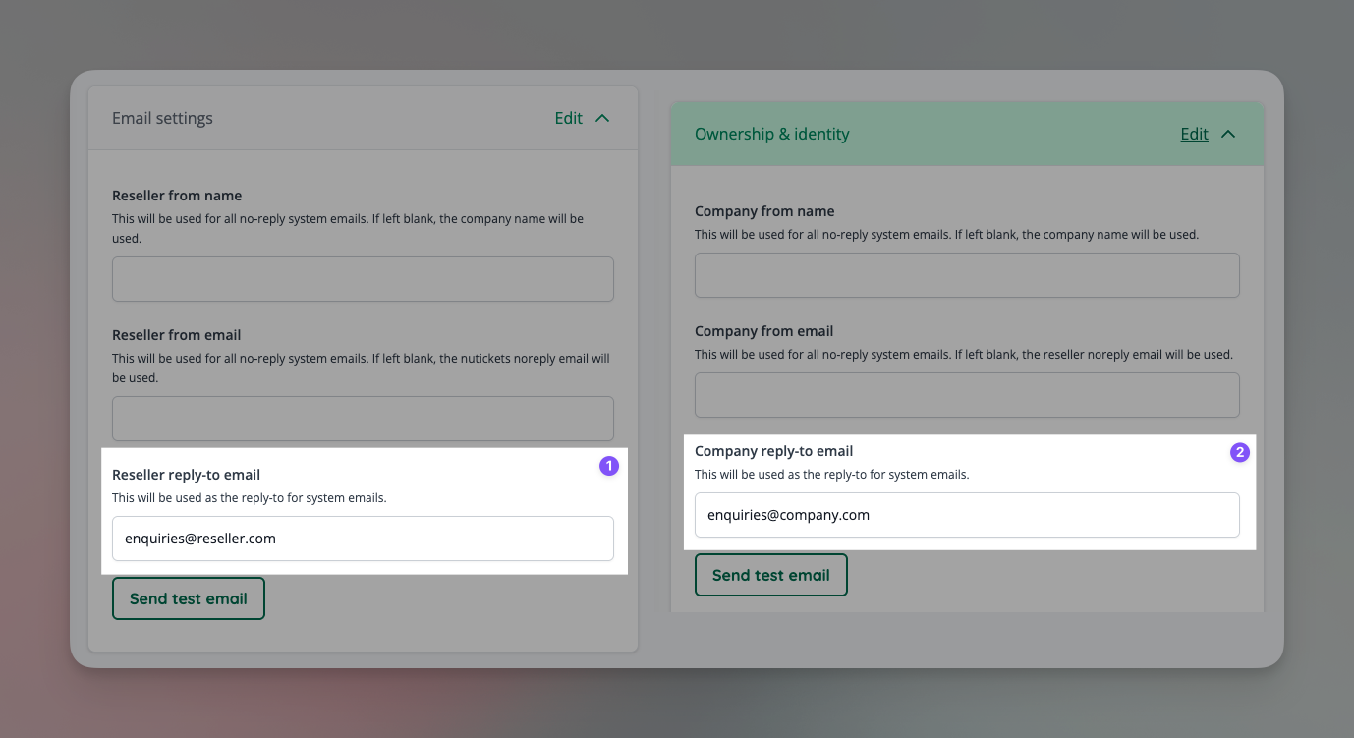Click the purple number 2 badge
1354x738 pixels.
[1240, 453]
